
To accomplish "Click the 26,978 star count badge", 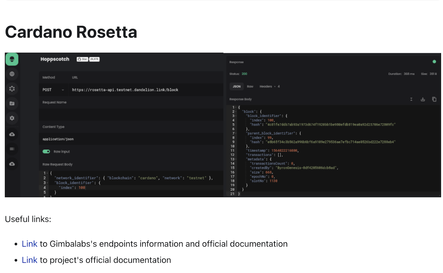I will point(94,59).
